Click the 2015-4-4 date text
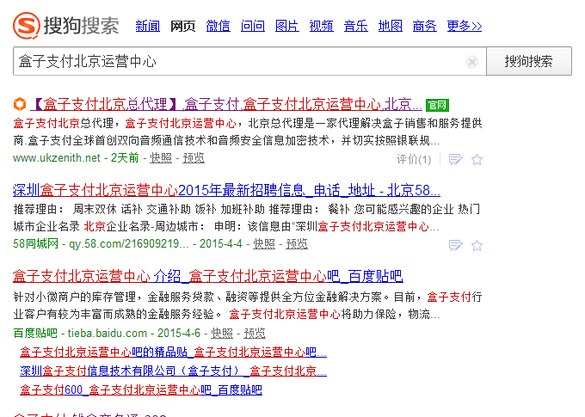Image resolution: width=585 pixels, height=417 pixels. click(220, 244)
